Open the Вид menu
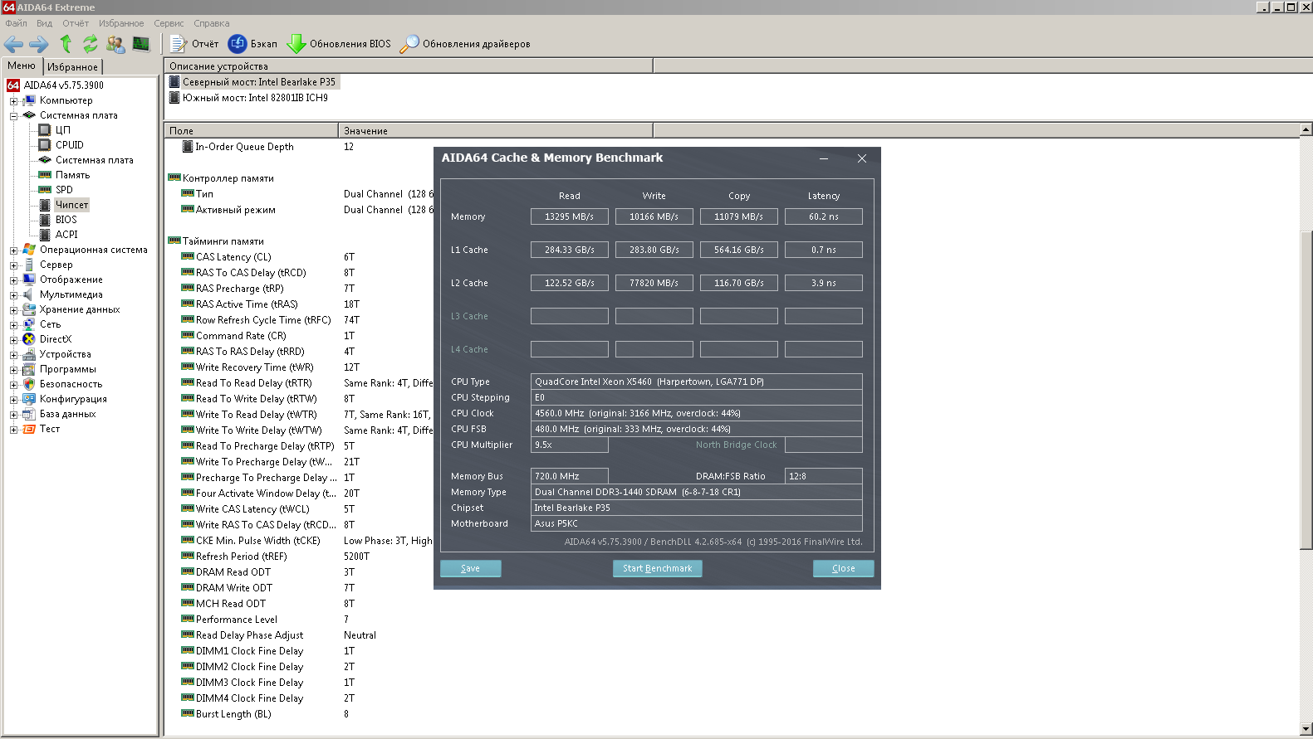Screen dimensions: 1313x739 (x=44, y=23)
